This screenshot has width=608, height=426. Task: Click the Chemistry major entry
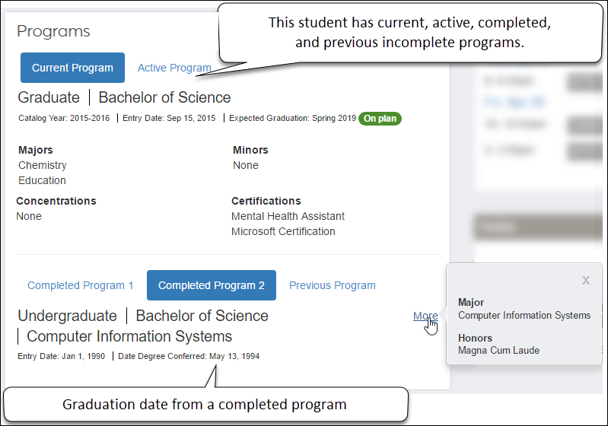tap(43, 166)
